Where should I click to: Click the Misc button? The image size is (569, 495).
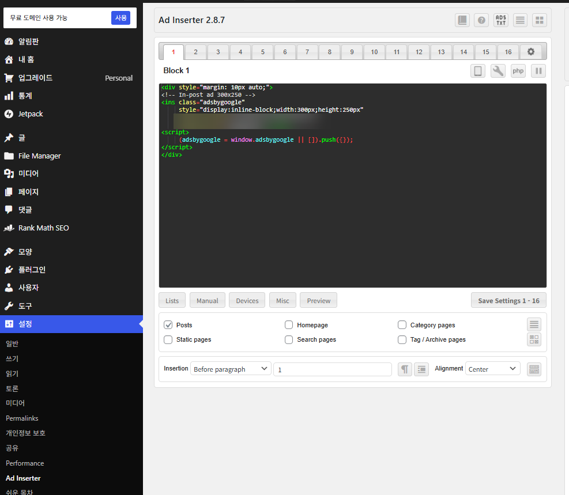coord(282,301)
